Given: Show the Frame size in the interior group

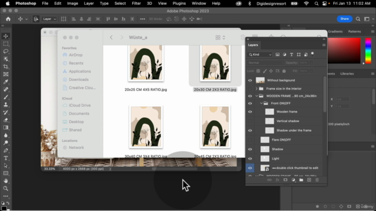Looking at the screenshot, I should click(250, 89).
